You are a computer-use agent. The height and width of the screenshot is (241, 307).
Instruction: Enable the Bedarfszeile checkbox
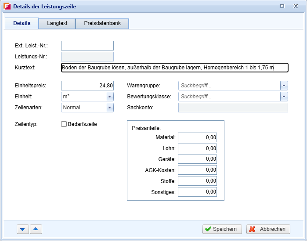[x=64, y=124]
